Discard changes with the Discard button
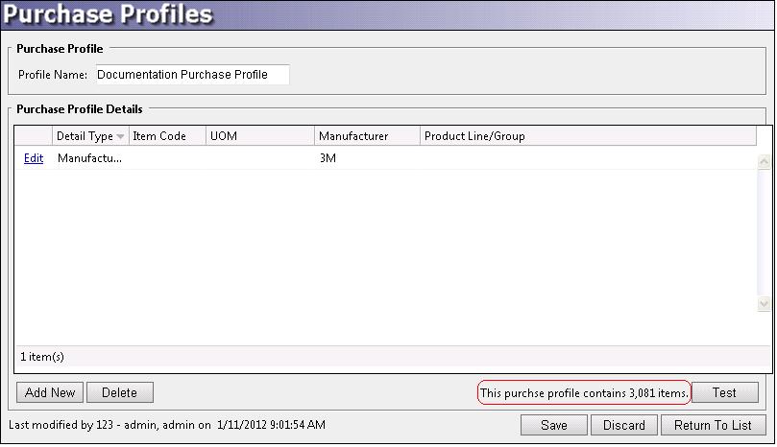The image size is (777, 447). pyautogui.click(x=624, y=425)
